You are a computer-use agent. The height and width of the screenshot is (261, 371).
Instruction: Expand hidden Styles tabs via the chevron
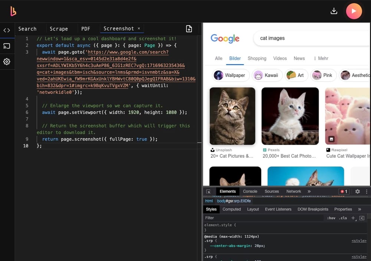(359, 209)
